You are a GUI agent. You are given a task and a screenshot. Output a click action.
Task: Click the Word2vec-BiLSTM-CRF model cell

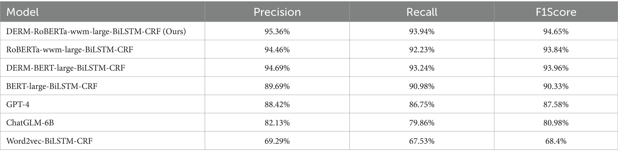click(x=49, y=141)
